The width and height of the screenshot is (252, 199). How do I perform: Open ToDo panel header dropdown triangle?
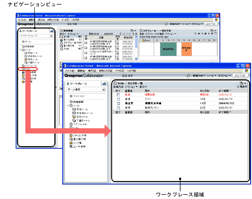point(245,83)
